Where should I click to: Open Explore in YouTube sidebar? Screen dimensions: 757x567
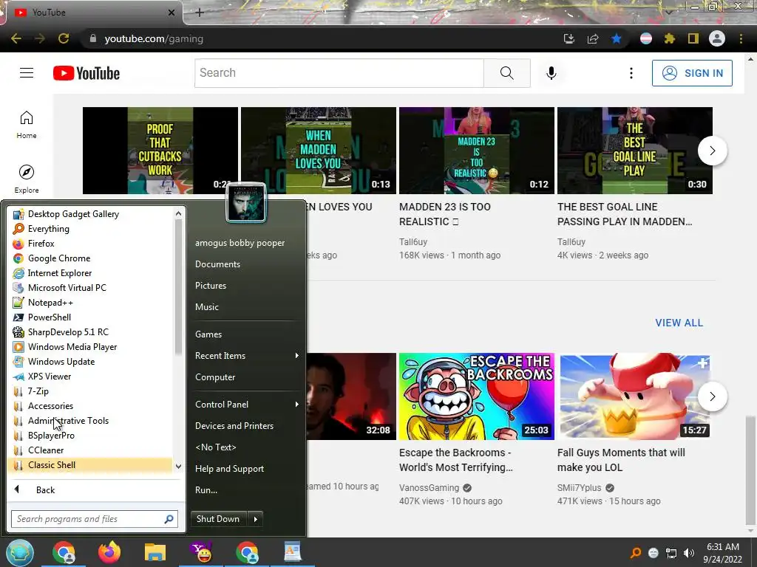(x=27, y=179)
